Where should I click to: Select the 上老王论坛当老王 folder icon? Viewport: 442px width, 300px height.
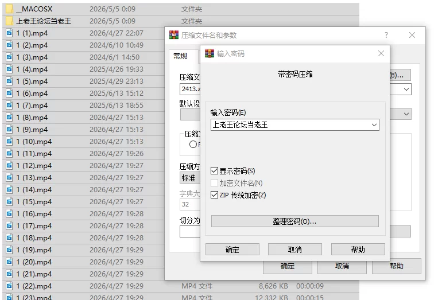(x=9, y=21)
